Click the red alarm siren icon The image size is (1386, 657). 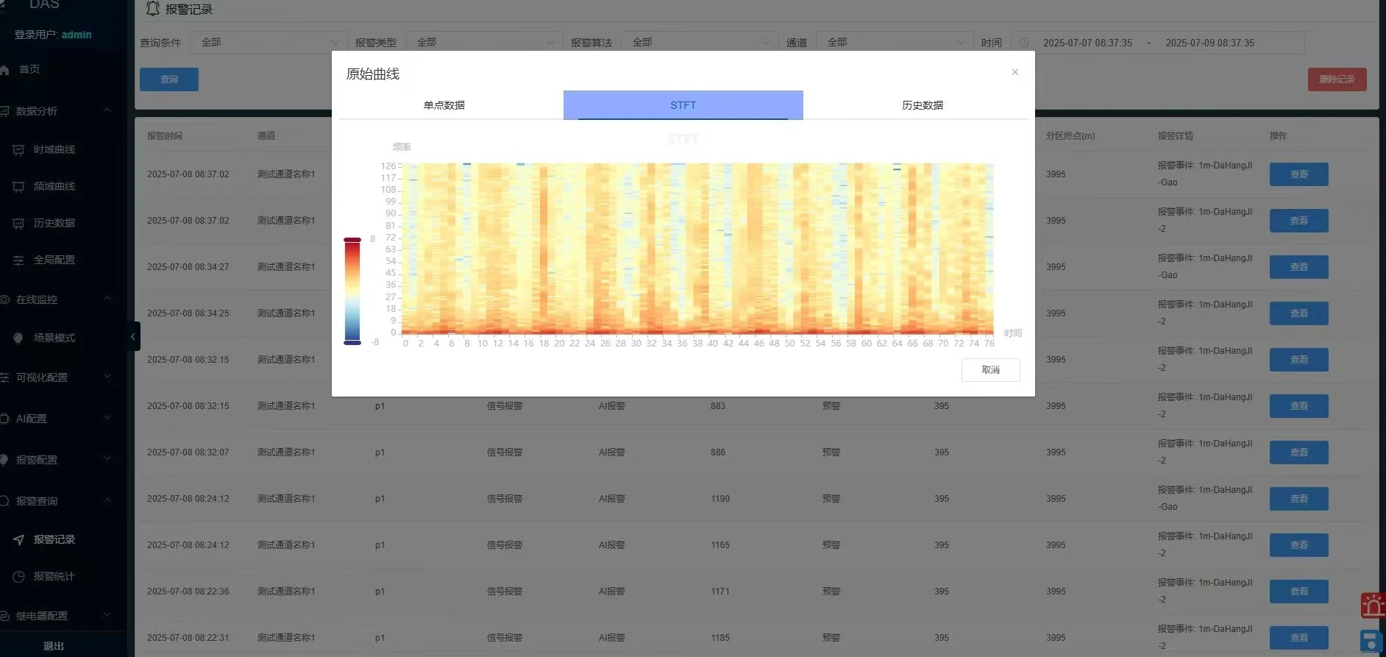pos(1373,606)
